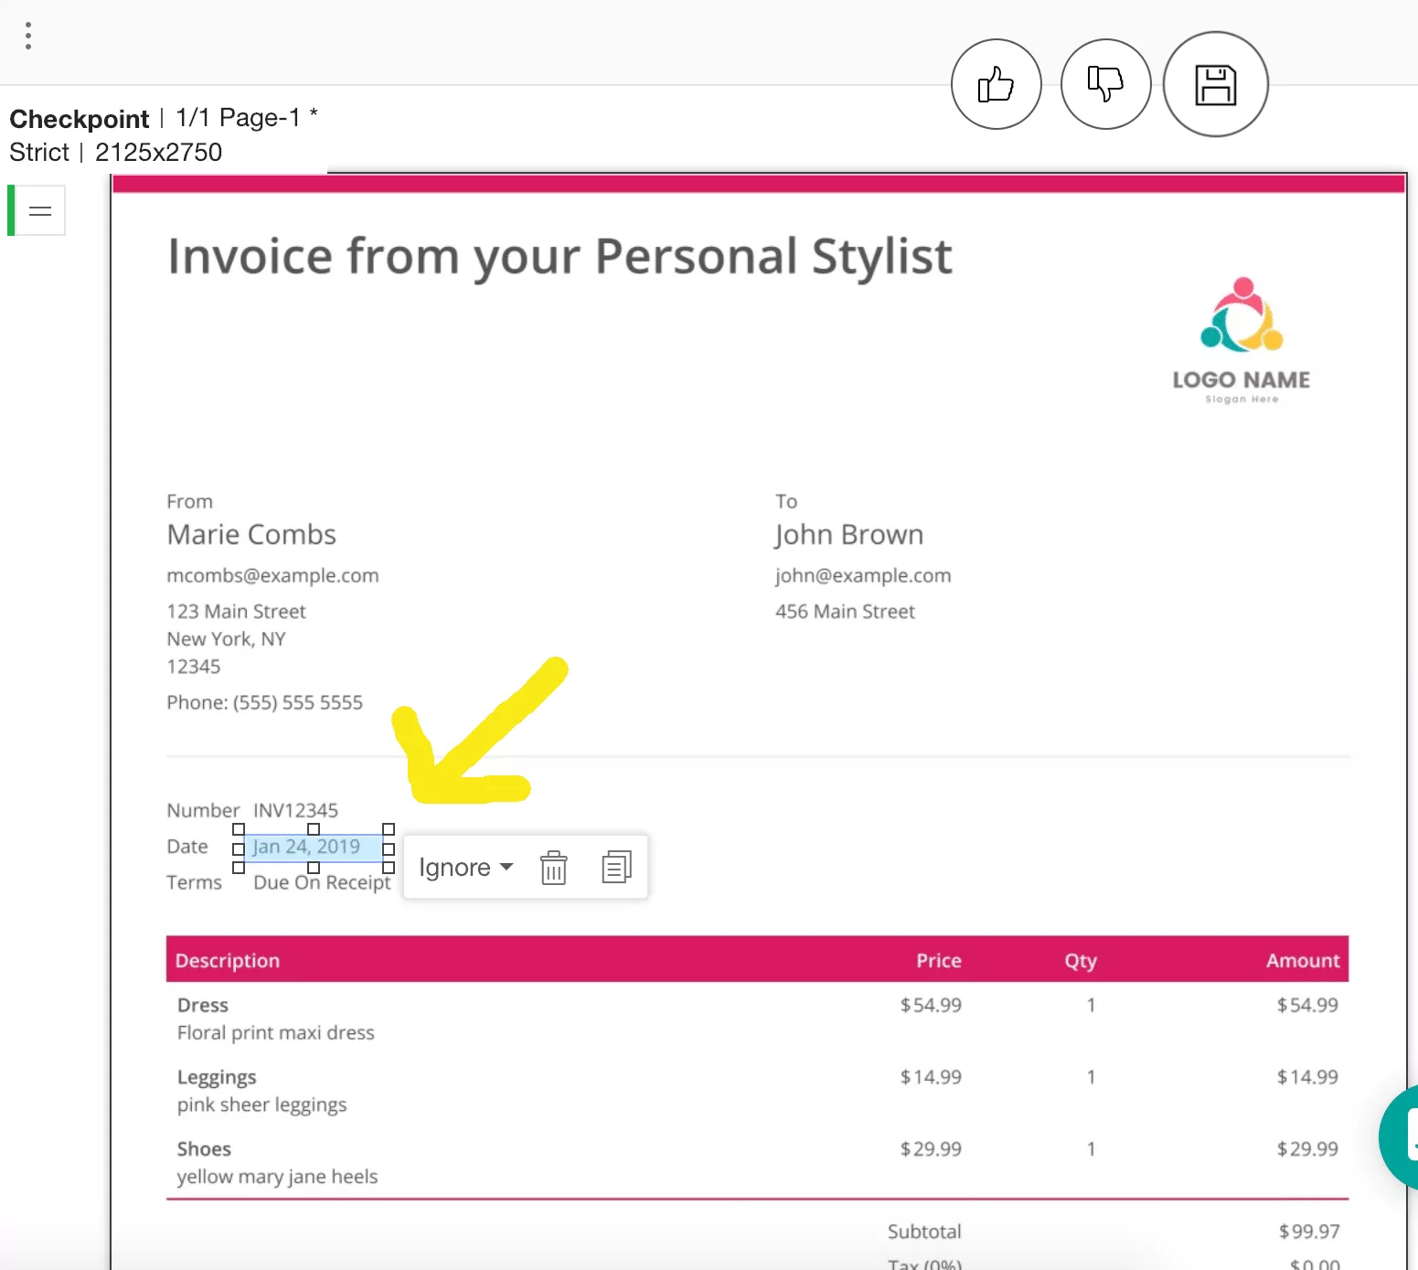Click the Checkpoint label in header

[x=79, y=119]
